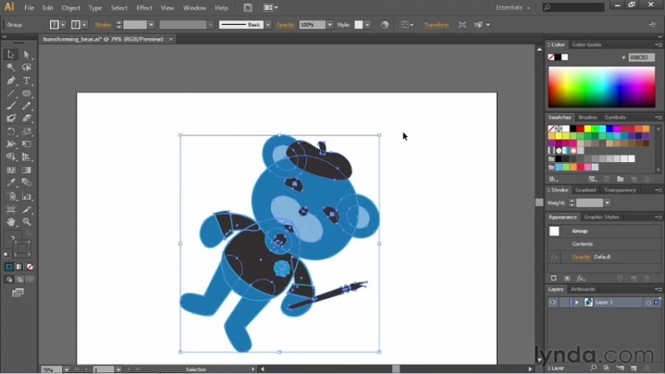
Task: Select the Direct Selection tool
Action: [x=27, y=54]
